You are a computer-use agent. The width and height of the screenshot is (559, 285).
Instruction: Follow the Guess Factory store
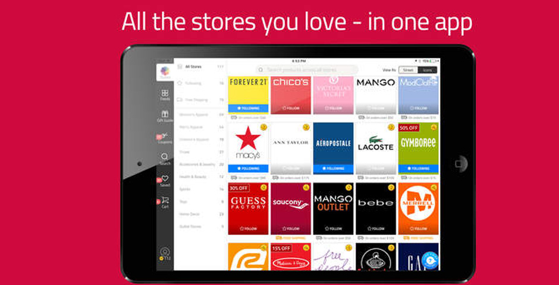(x=248, y=229)
